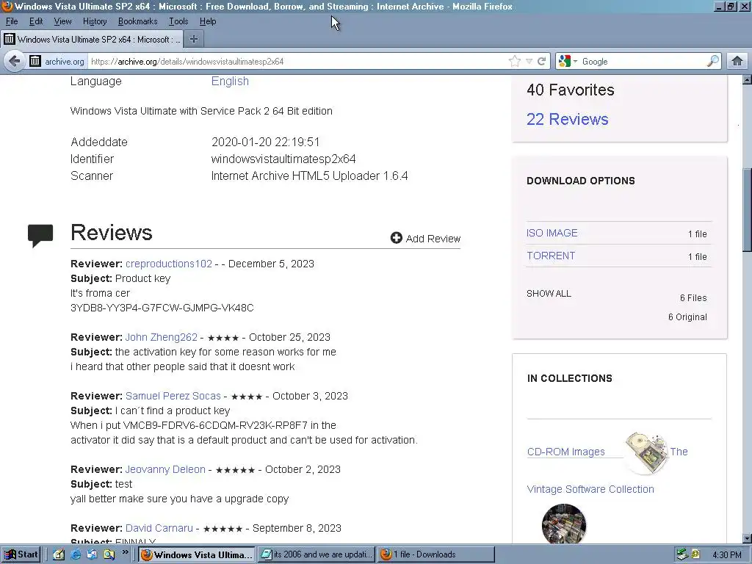The image size is (752, 564).
Task: Reload the page with the refresh icon
Action: tap(542, 61)
